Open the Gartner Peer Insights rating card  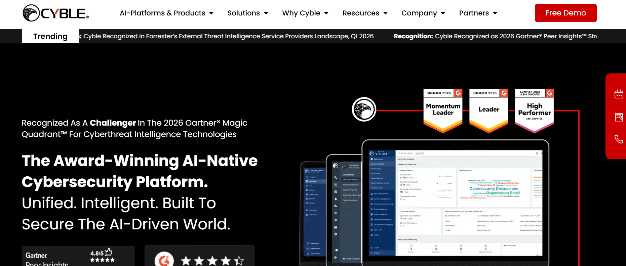(78, 256)
